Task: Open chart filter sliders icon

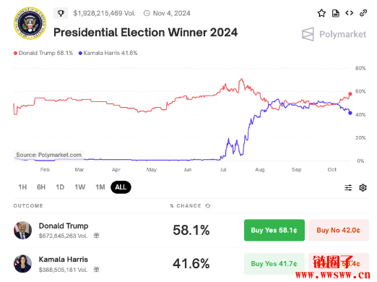Action: point(348,187)
